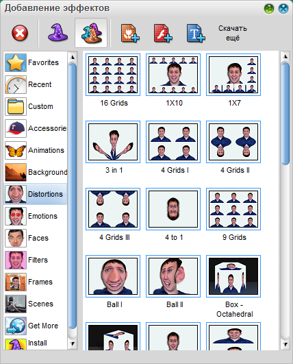
Task: Open the Scenes category
Action: (x=36, y=304)
